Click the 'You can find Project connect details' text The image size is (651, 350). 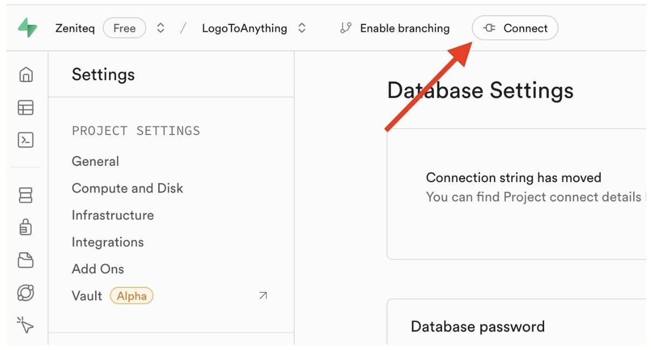point(533,197)
